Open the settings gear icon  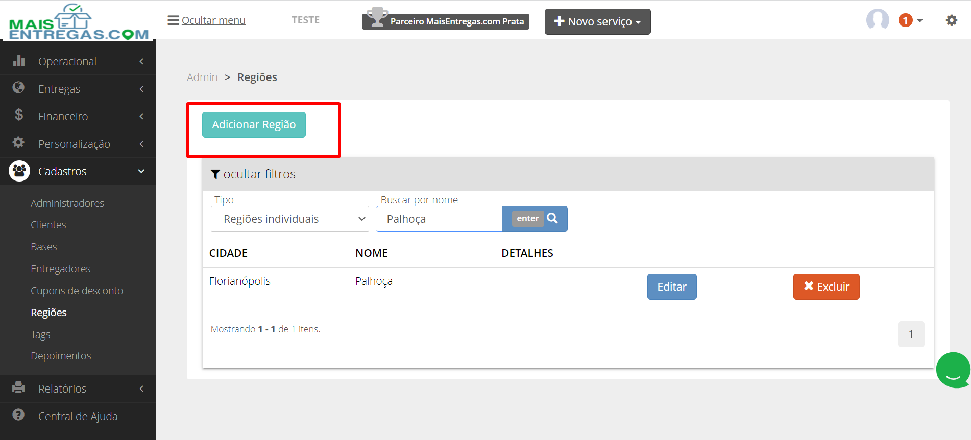951,20
